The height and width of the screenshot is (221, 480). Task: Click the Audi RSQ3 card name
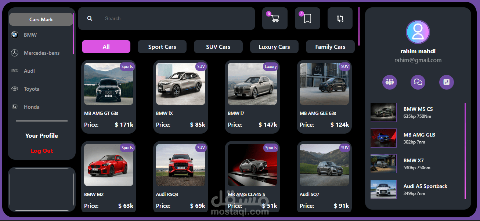[x=167, y=194]
